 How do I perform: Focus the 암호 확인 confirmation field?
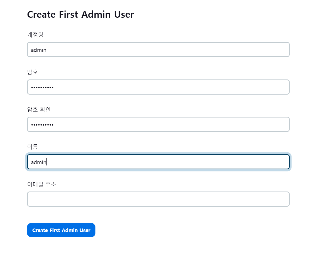pos(158,124)
